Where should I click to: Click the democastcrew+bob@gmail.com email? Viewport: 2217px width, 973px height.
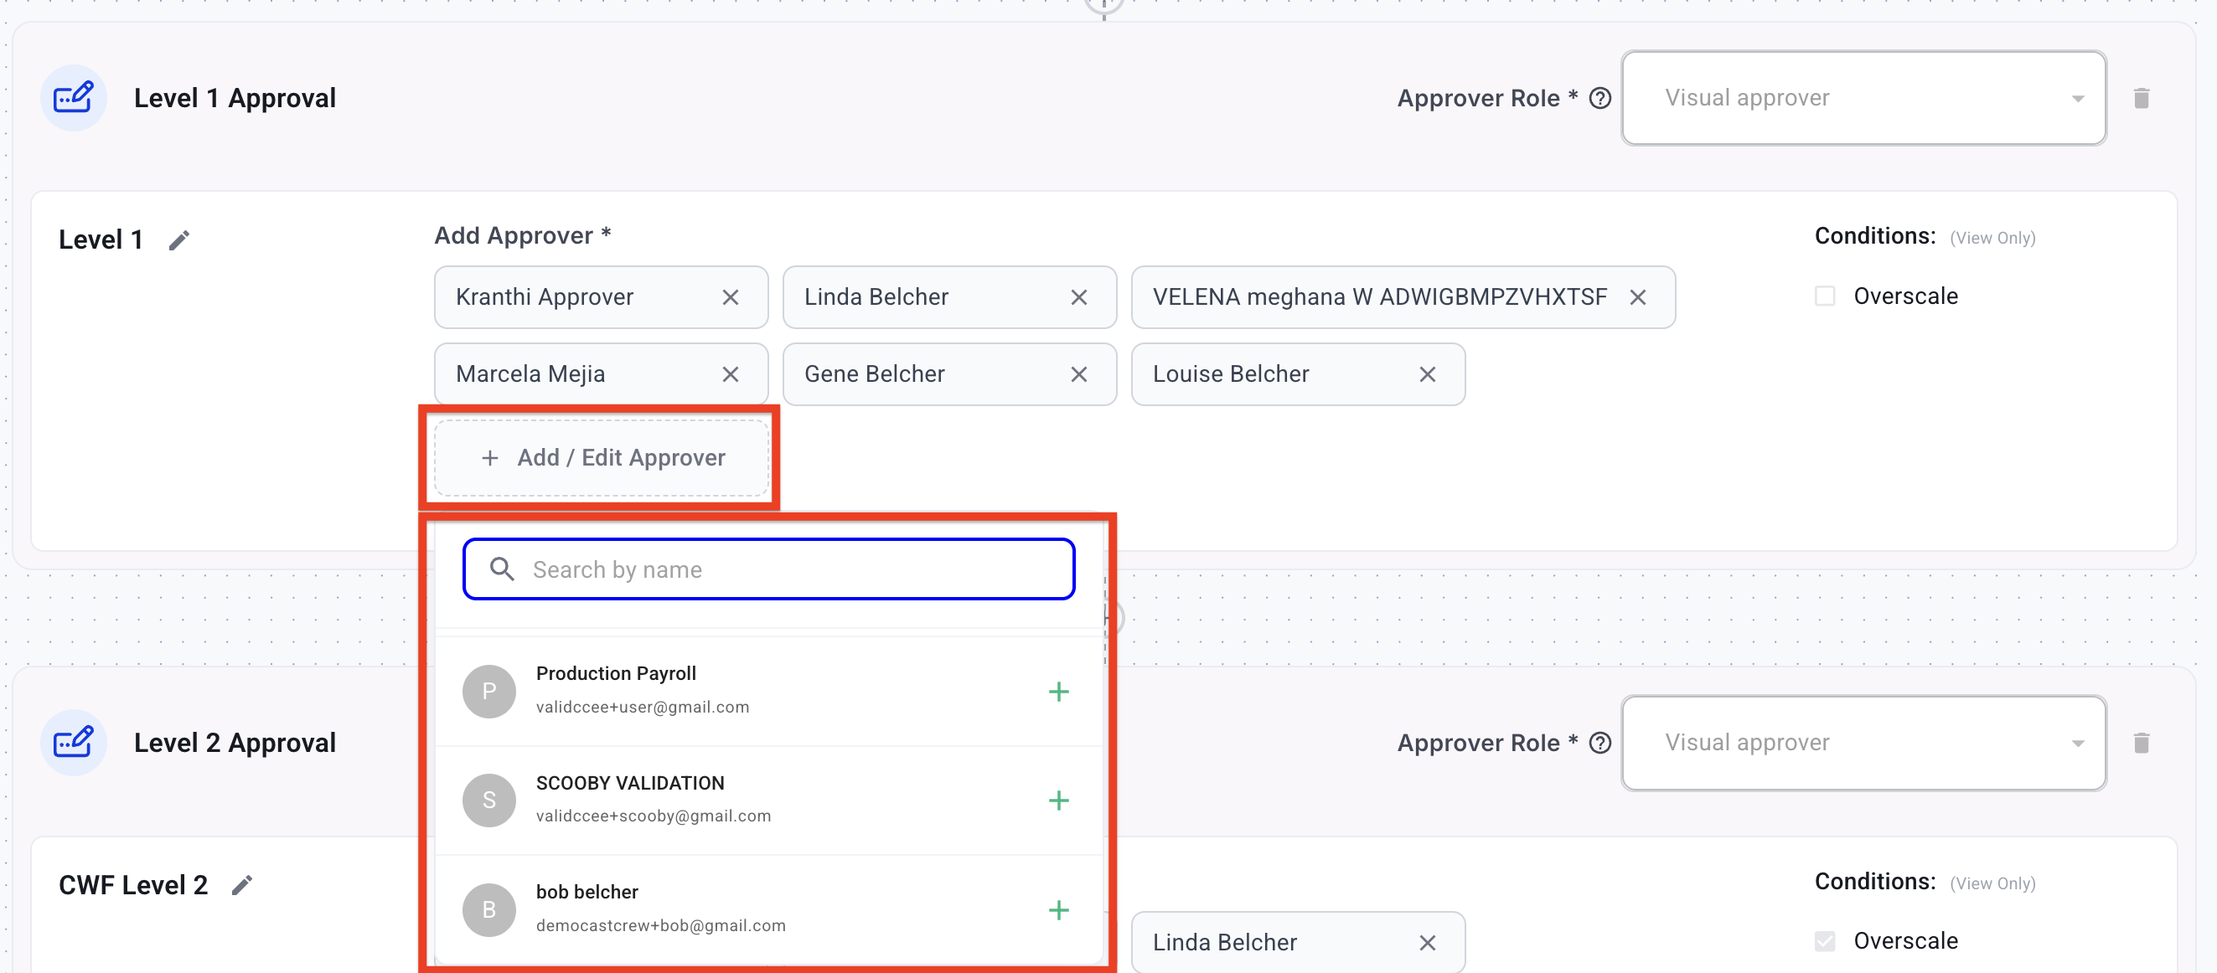pyautogui.click(x=661, y=925)
